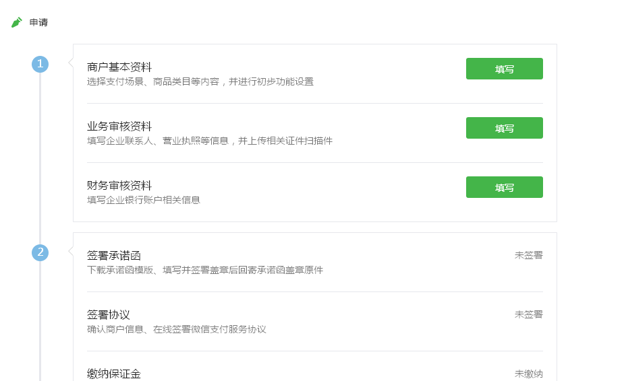Click description 填写企业联系人、营业执照等信息
This screenshot has width=624, height=381.
(158, 141)
